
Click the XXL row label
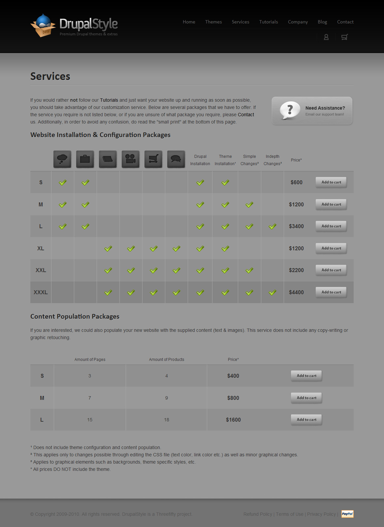[x=41, y=270]
